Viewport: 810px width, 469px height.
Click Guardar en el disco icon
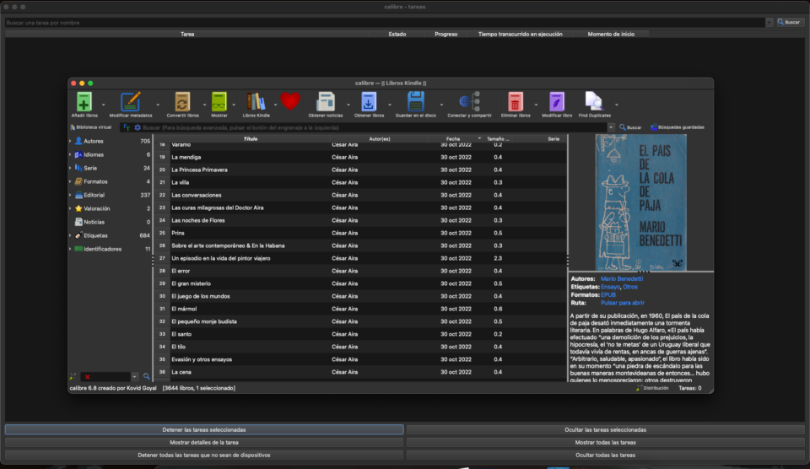[x=415, y=101]
